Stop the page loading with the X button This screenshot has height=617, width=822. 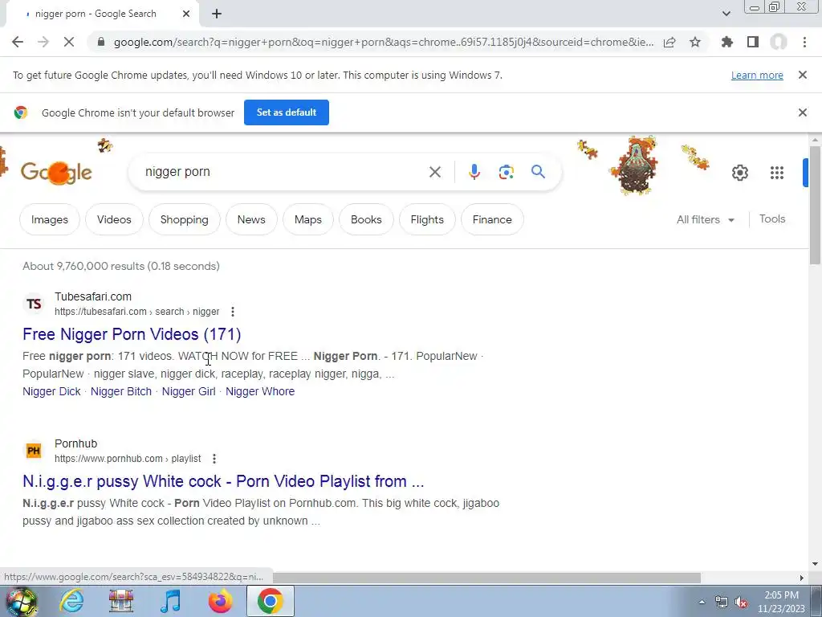(x=69, y=42)
